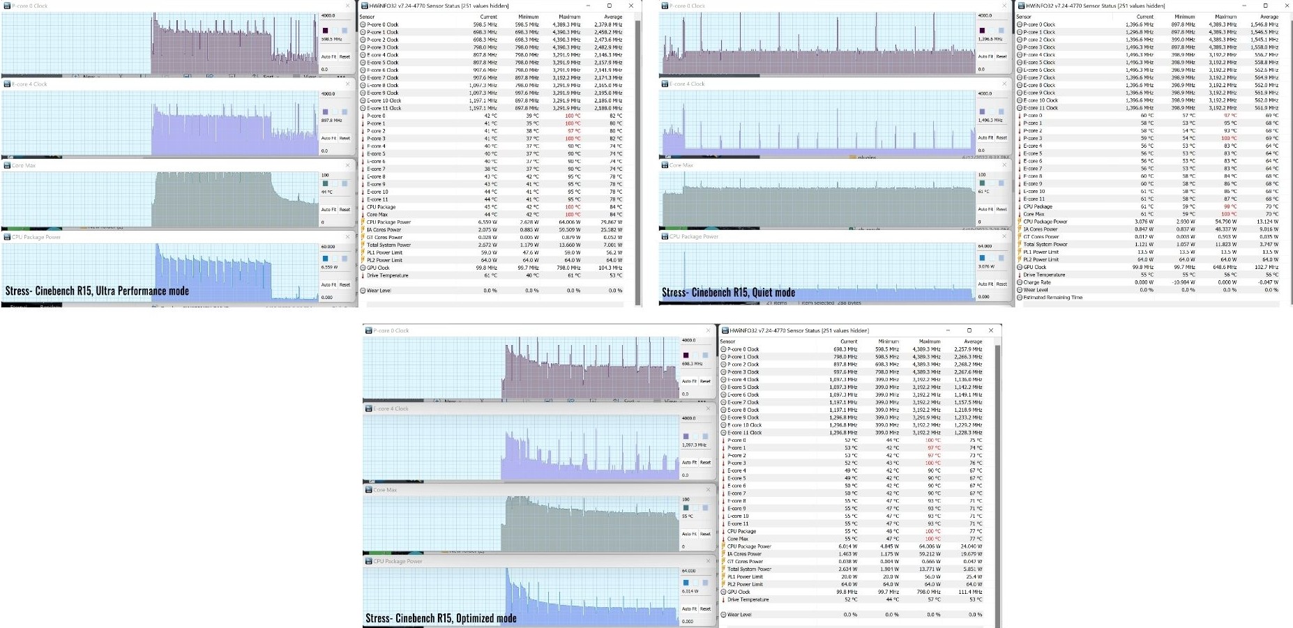Click Average column header in Quiet mode sensor window
The height and width of the screenshot is (628, 1293).
[1269, 17]
